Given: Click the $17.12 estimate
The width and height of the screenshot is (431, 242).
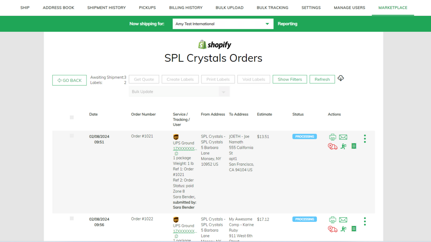Looking at the screenshot, I should (x=263, y=219).
